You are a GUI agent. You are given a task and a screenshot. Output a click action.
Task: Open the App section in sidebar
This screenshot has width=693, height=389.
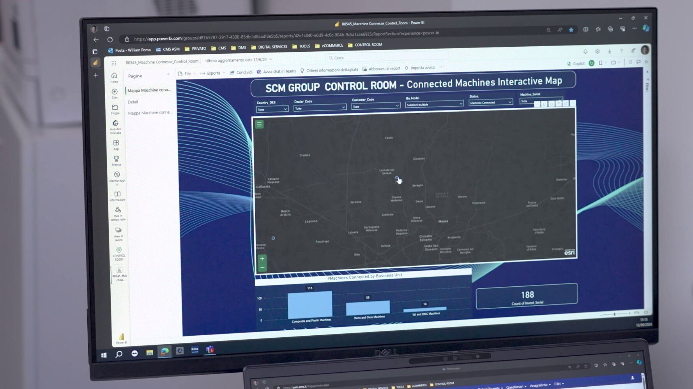116,145
